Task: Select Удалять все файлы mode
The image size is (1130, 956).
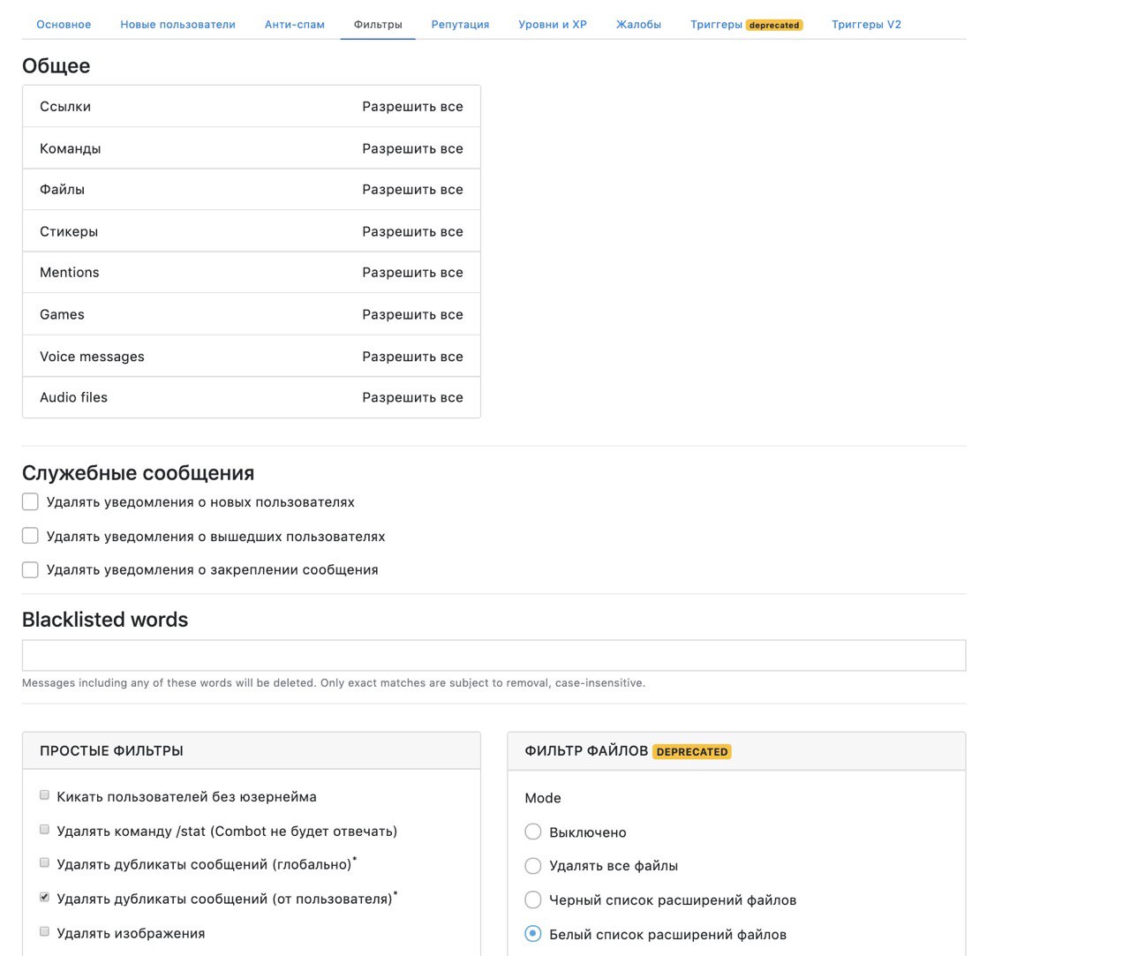Action: 533,866
